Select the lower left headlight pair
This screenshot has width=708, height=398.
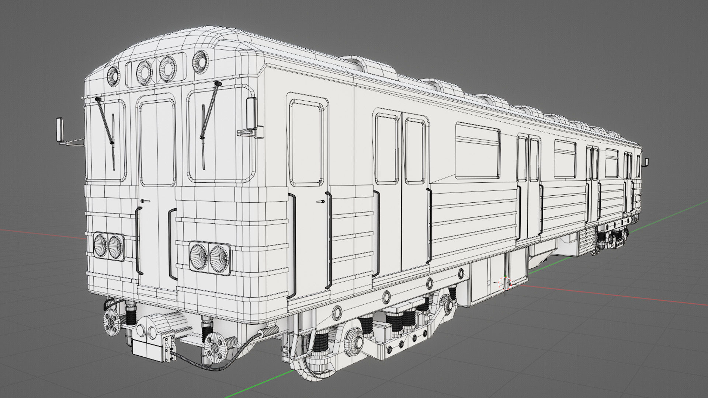[108, 246]
